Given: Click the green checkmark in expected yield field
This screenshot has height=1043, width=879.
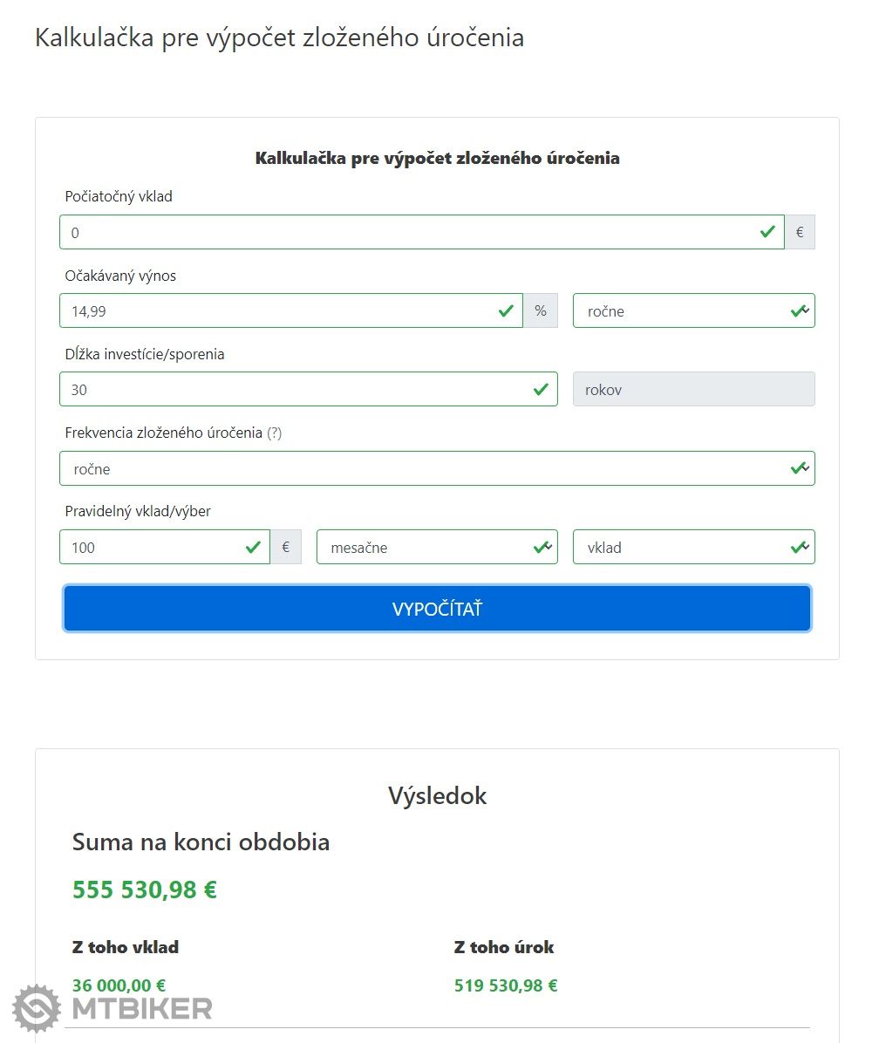Looking at the screenshot, I should click(x=506, y=311).
